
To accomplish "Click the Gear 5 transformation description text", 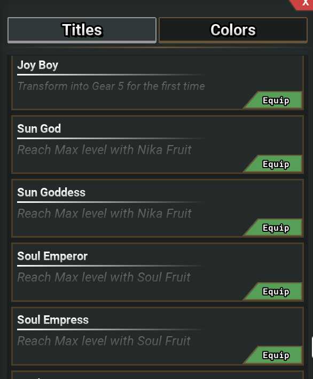I will [111, 86].
